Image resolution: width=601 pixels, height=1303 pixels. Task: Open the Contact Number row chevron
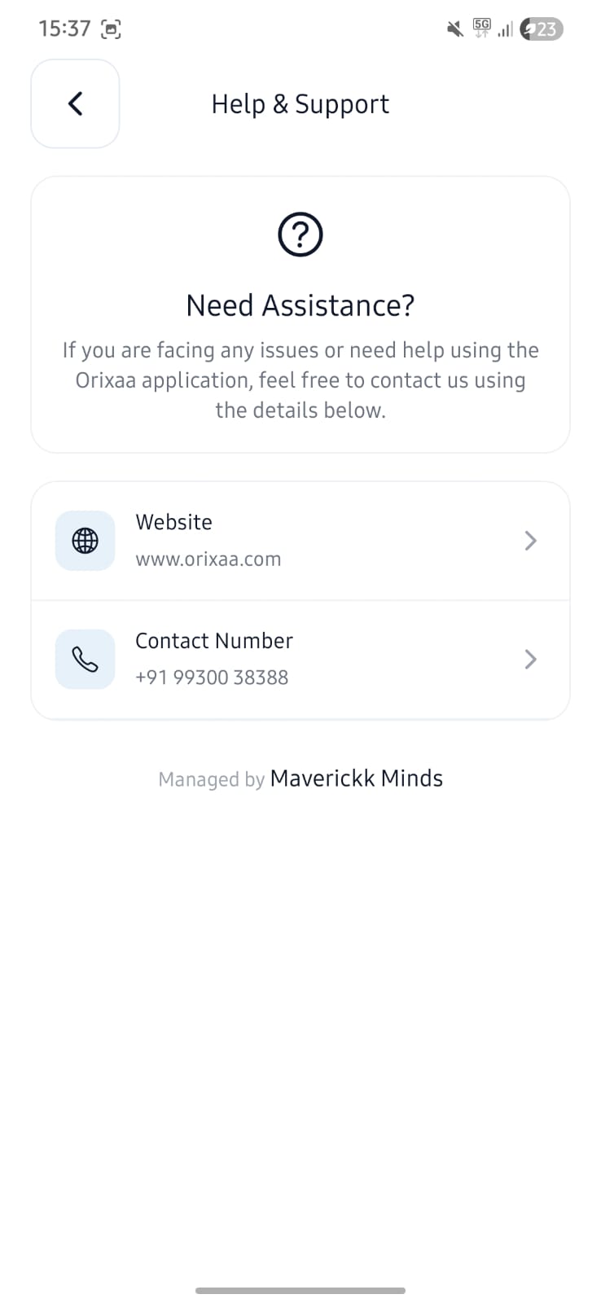(x=530, y=660)
